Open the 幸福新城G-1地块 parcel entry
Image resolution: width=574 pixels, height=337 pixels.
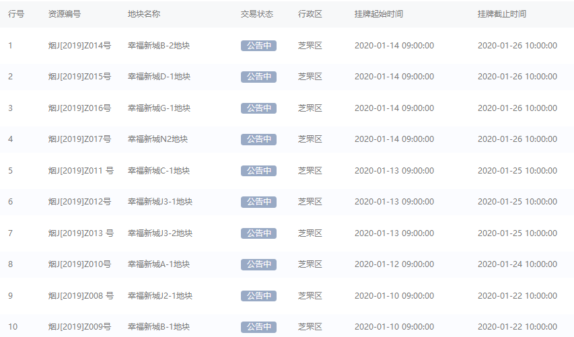(159, 108)
